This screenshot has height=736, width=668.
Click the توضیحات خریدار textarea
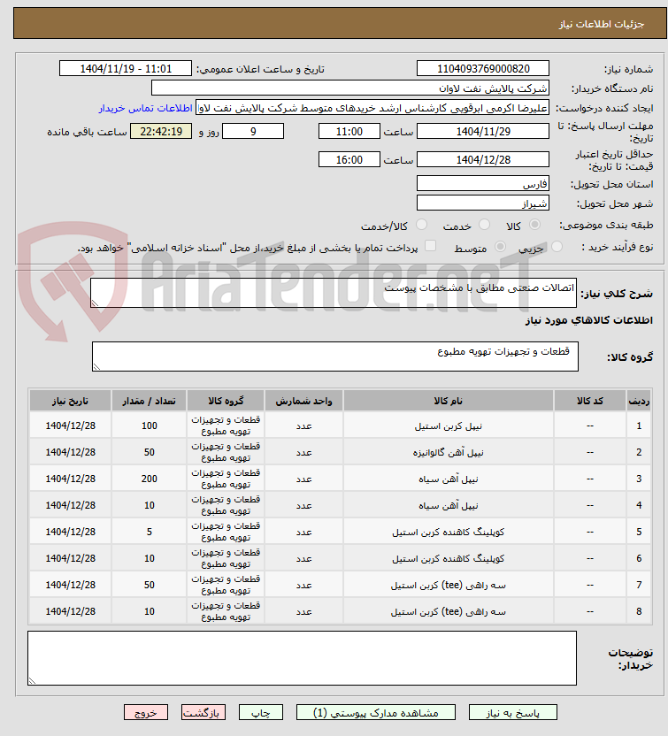(302, 658)
